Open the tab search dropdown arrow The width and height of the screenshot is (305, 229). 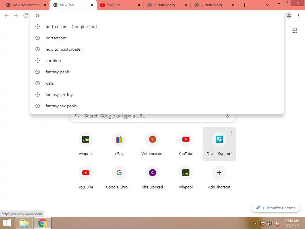pos(268,5)
